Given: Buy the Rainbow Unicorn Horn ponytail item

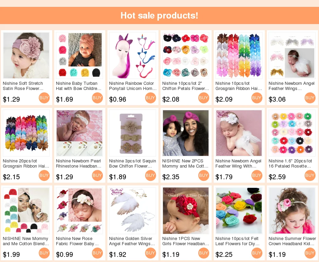Looking at the screenshot, I should [151, 98].
